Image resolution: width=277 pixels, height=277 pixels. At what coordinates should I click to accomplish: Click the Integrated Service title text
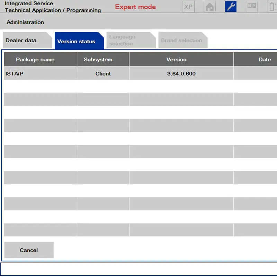29,3
